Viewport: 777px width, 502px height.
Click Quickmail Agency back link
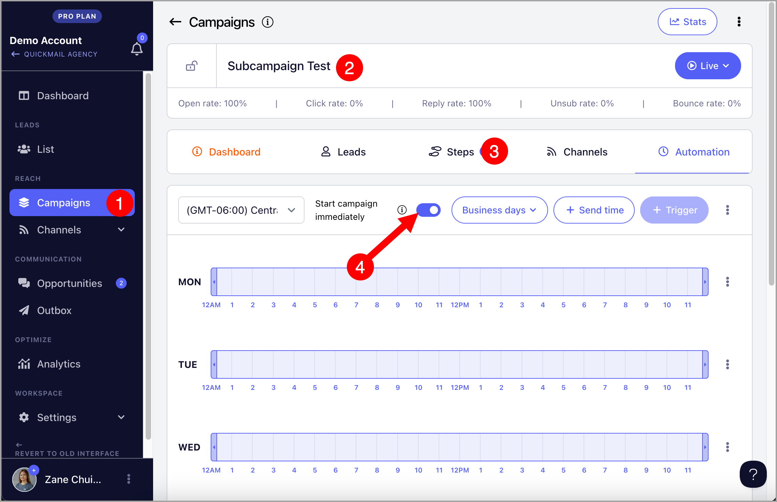click(54, 54)
